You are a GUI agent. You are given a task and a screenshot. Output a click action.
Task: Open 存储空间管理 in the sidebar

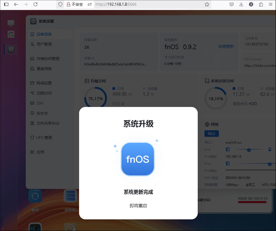[x=50, y=59]
